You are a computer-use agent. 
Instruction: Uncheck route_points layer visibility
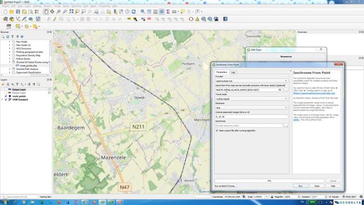click(6, 96)
